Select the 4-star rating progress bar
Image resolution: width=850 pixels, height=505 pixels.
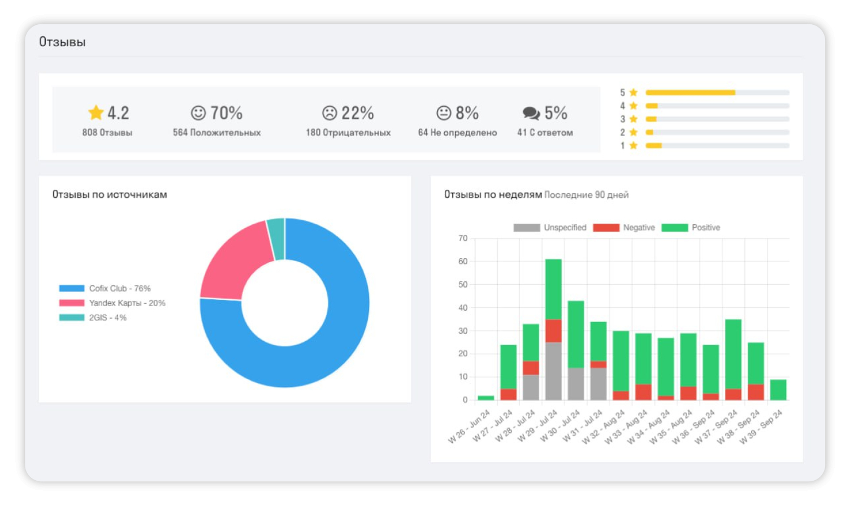point(717,106)
